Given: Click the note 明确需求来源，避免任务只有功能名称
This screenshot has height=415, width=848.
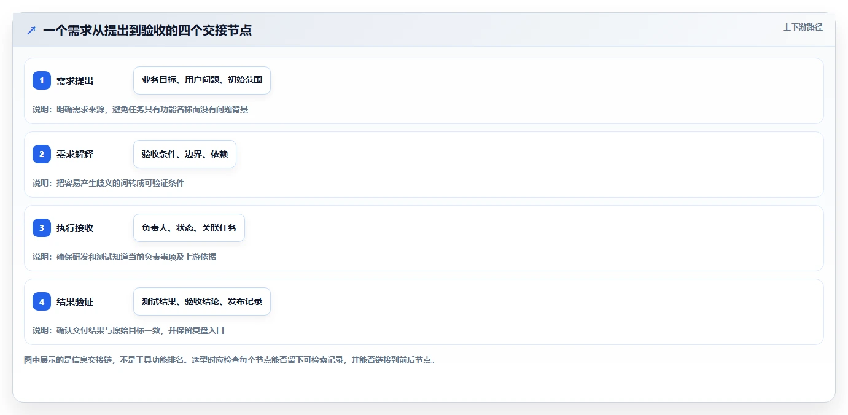Looking at the screenshot, I should (x=140, y=109).
